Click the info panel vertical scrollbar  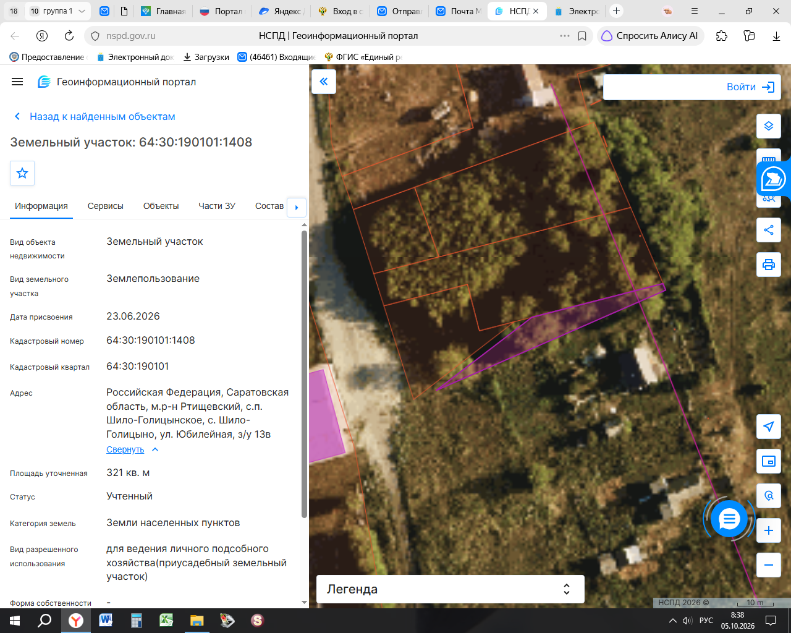pyautogui.click(x=304, y=374)
